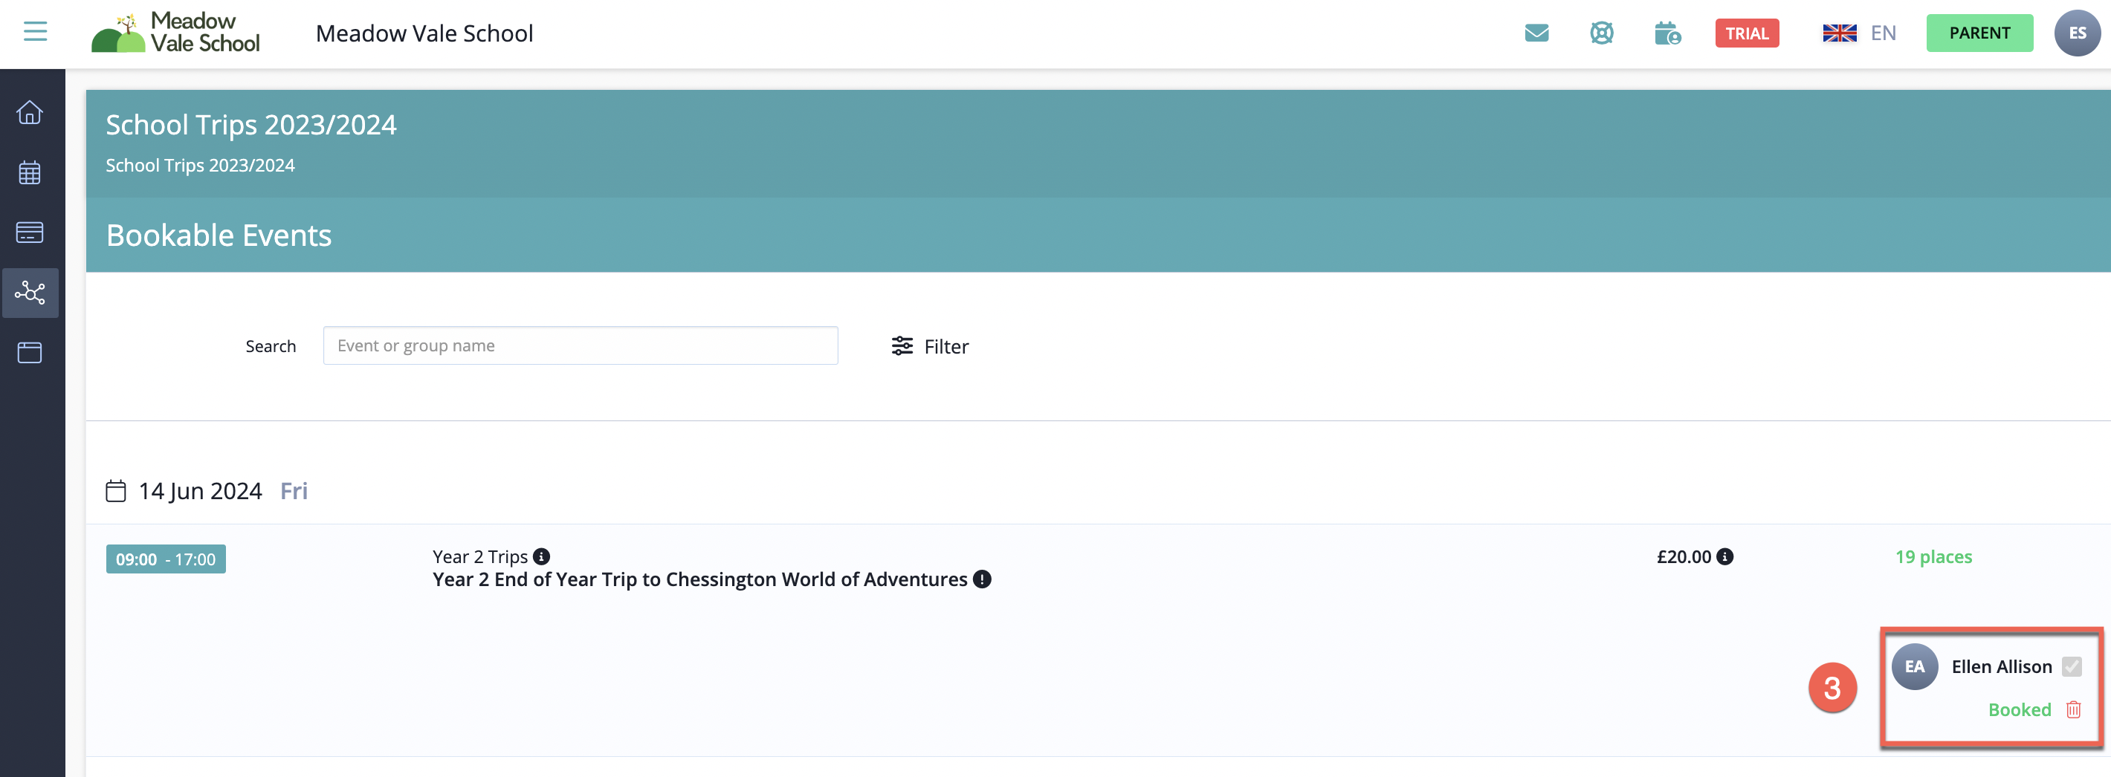
Task: Delete Ellen Allison's booking with trash icon
Action: (x=2073, y=710)
